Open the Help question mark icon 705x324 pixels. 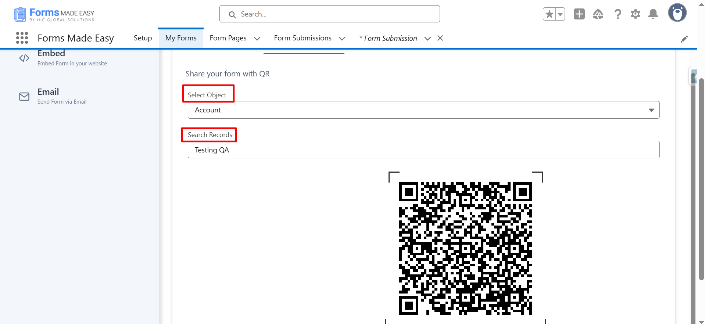pos(618,14)
